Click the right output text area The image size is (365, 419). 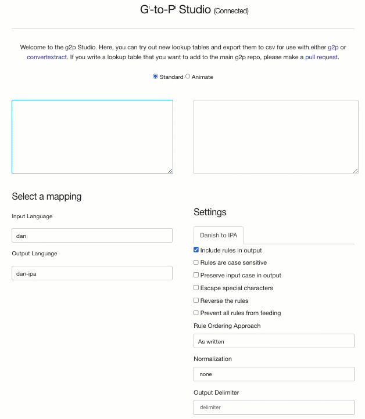pos(275,136)
